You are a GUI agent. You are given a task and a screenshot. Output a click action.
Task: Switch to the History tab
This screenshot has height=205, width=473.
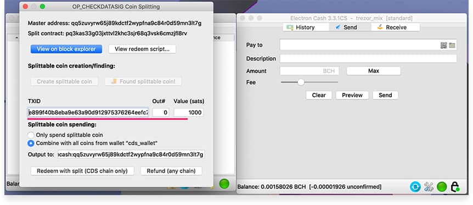click(305, 27)
